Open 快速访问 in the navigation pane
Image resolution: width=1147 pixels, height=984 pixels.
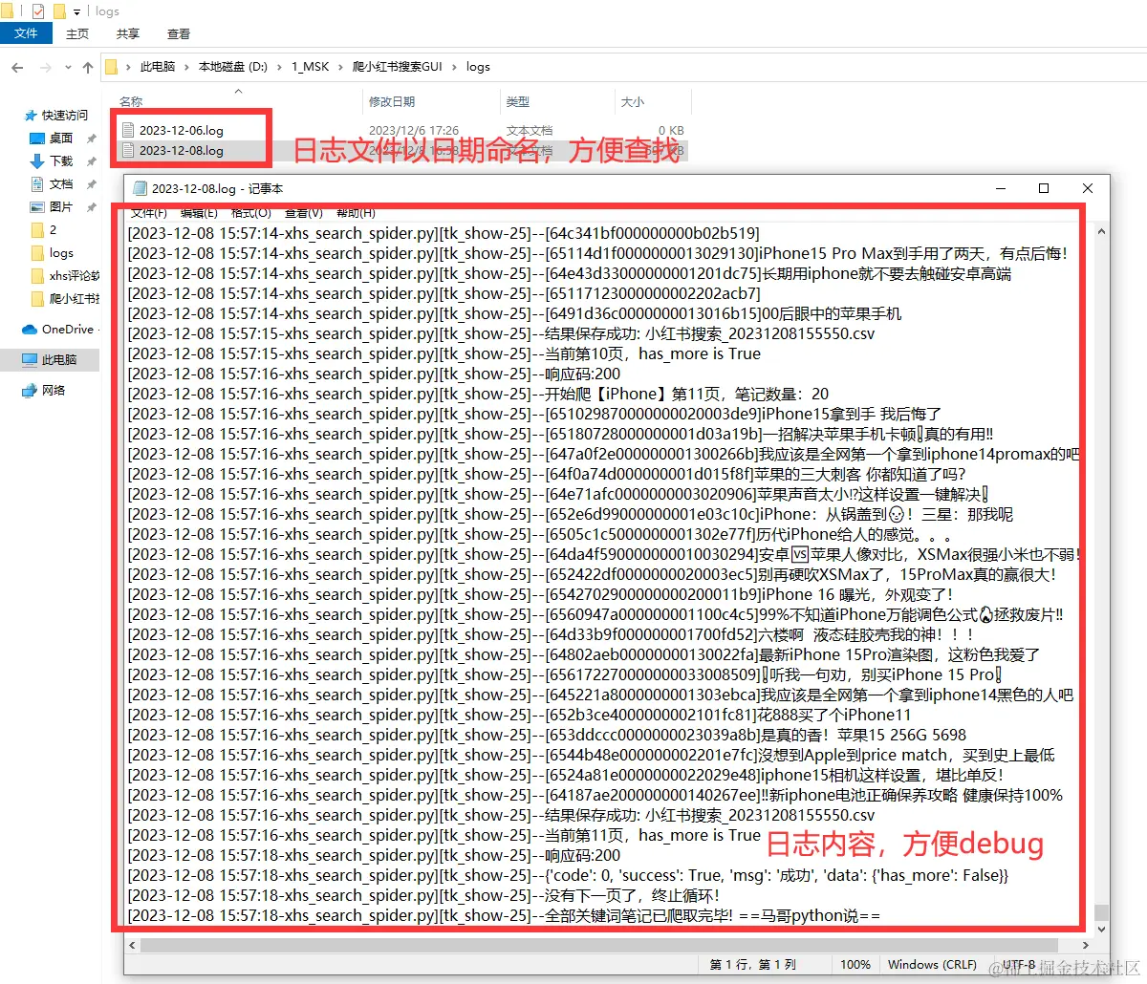(64, 115)
